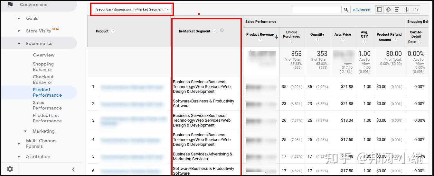Screen dimensions: 434x176
Task: Collapse the Ecommerce section
Action: (x=19, y=43)
